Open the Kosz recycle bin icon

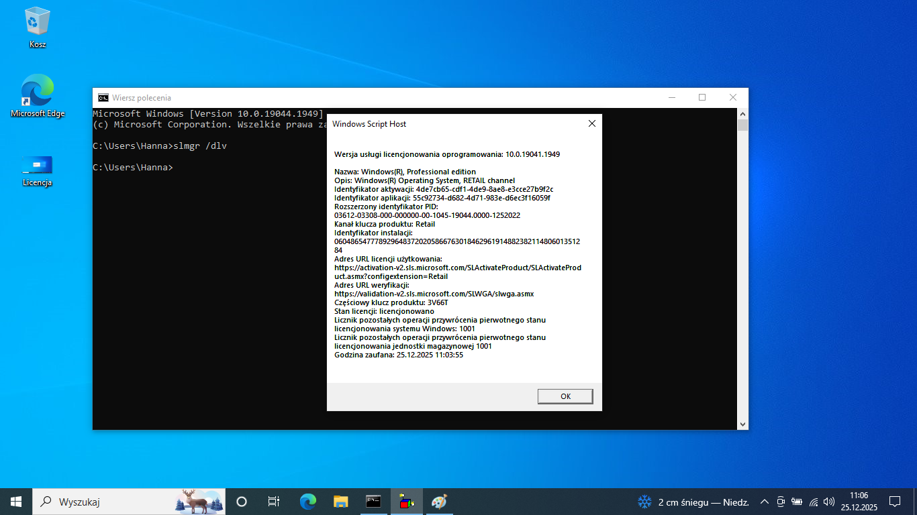click(x=38, y=27)
